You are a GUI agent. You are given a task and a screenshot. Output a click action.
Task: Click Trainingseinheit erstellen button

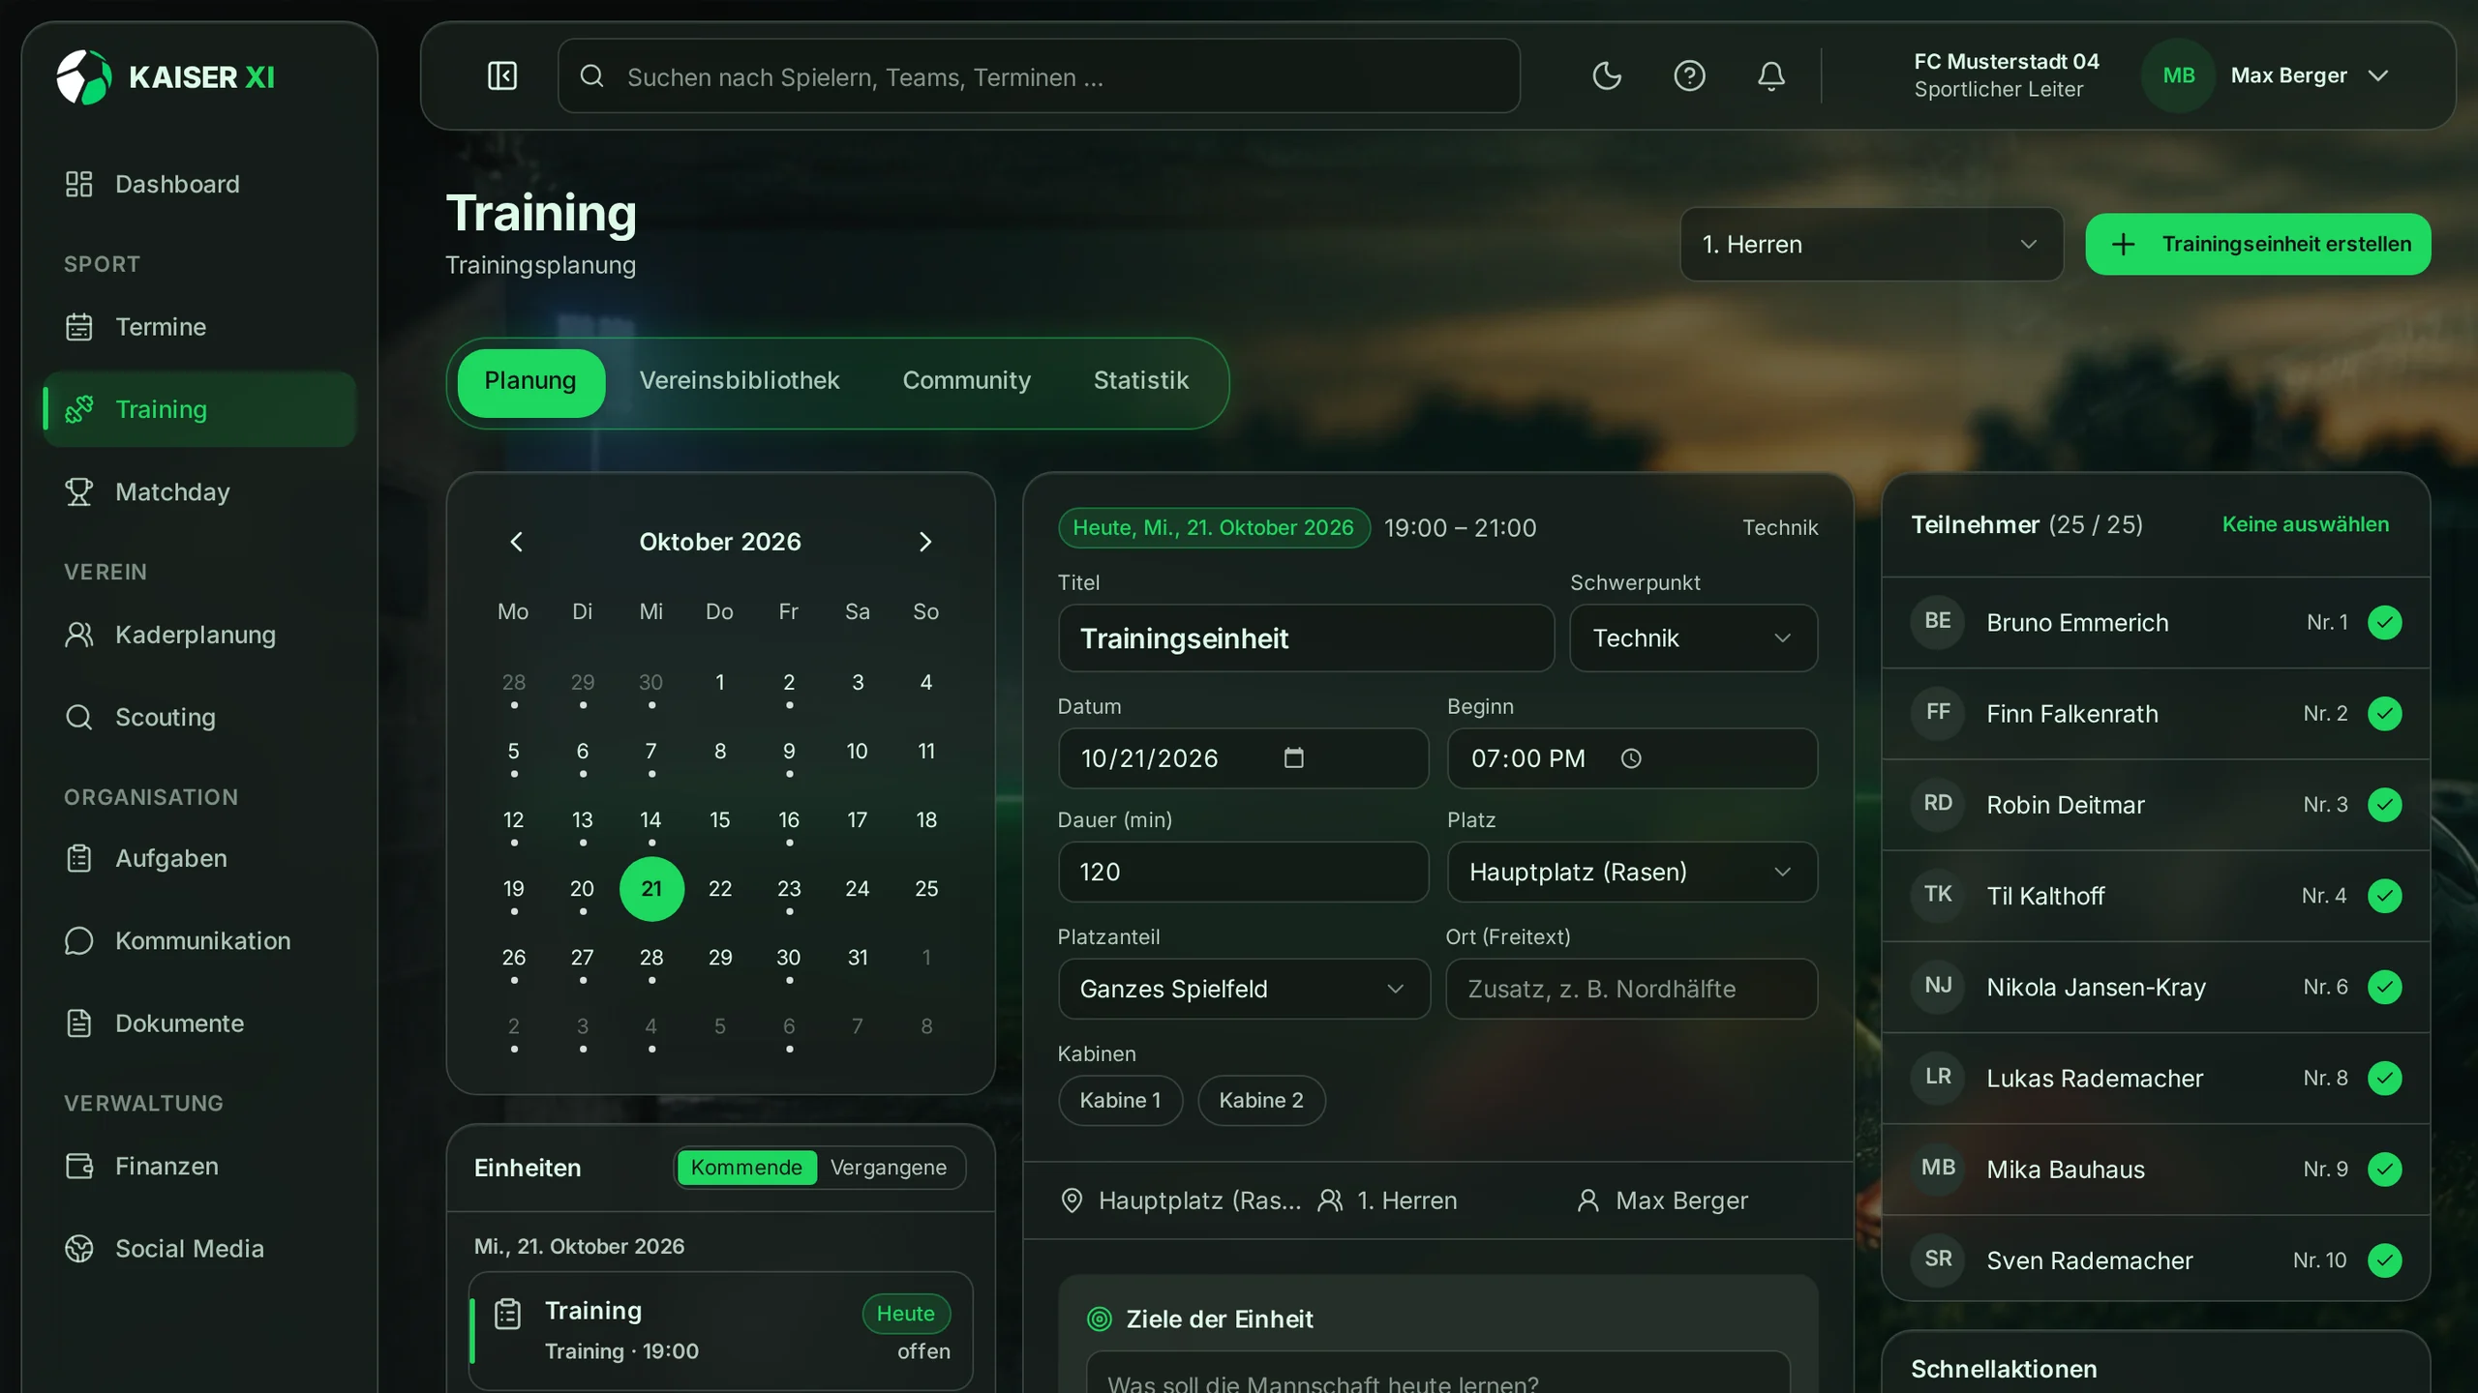coord(2257,244)
